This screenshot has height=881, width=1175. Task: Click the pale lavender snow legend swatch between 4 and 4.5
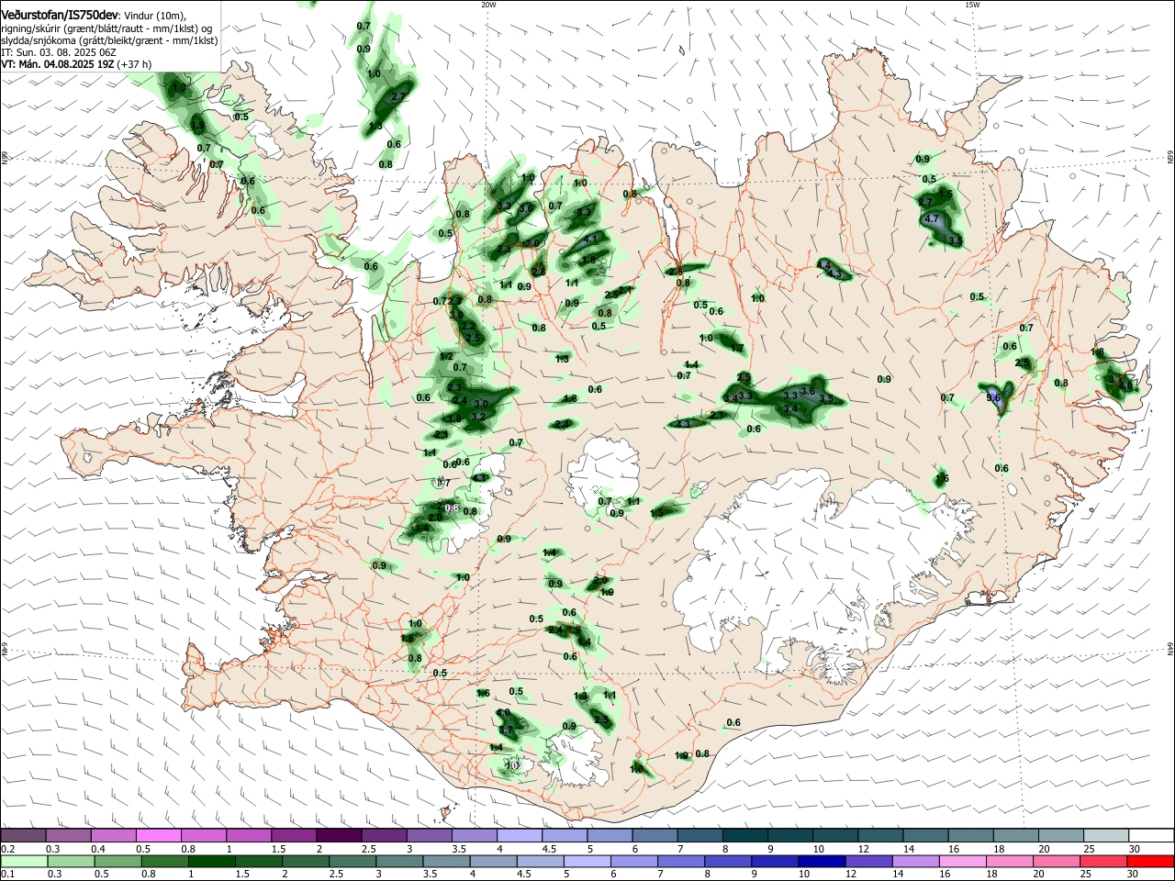519,836
